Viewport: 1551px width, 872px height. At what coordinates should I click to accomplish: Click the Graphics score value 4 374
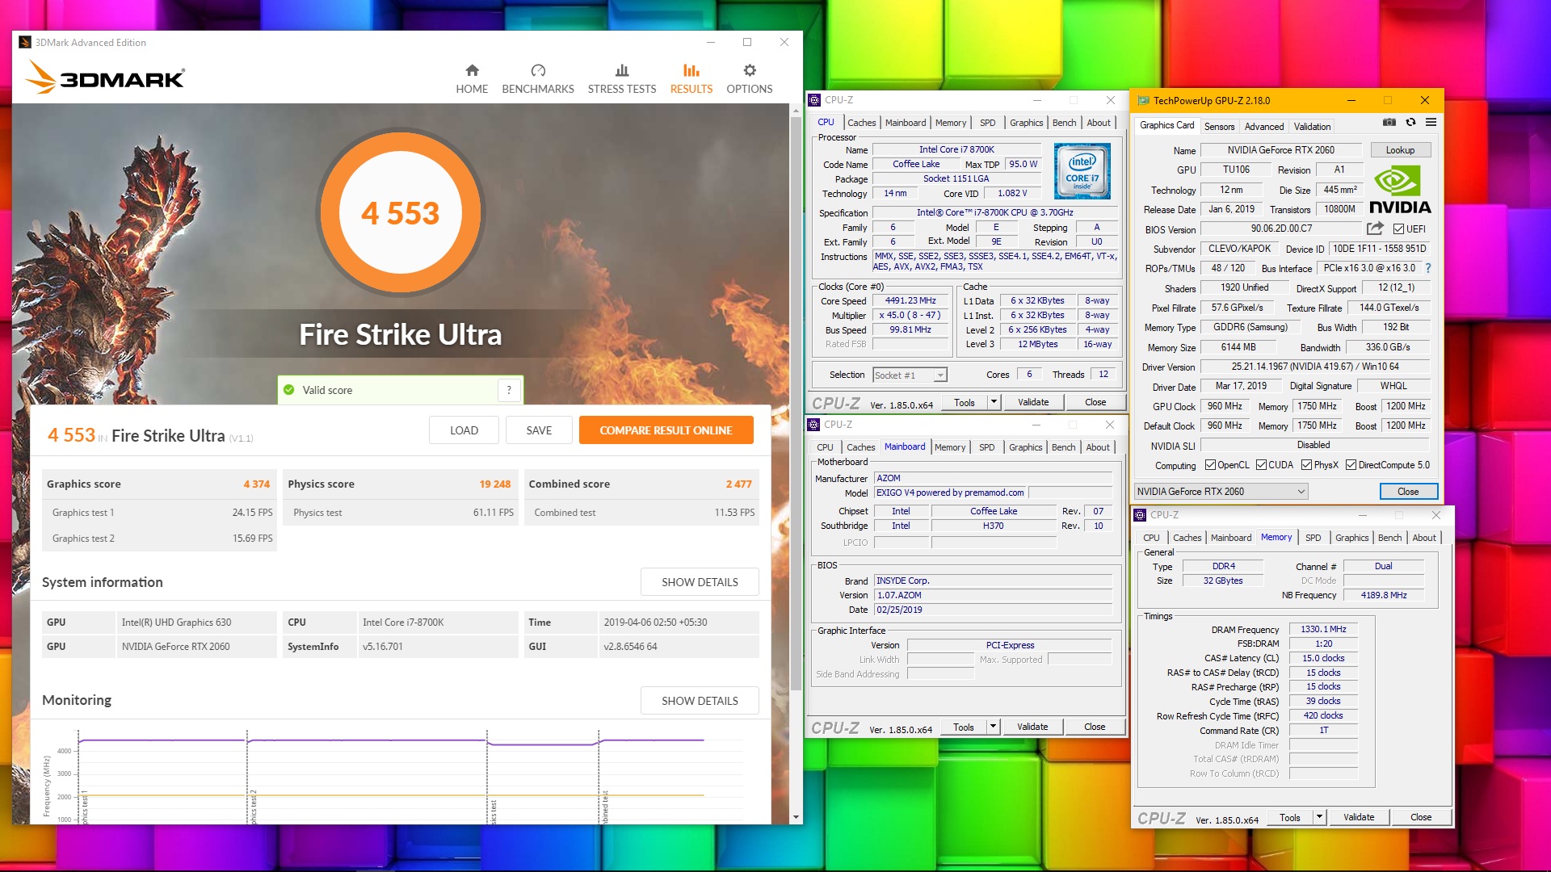[x=256, y=484]
